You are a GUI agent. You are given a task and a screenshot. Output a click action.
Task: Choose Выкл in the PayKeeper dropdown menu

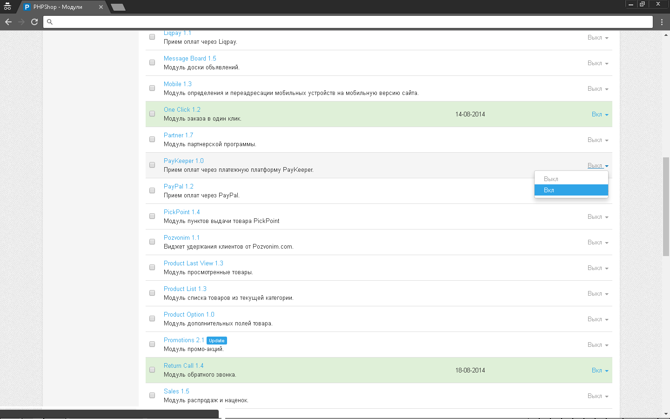pyautogui.click(x=571, y=179)
